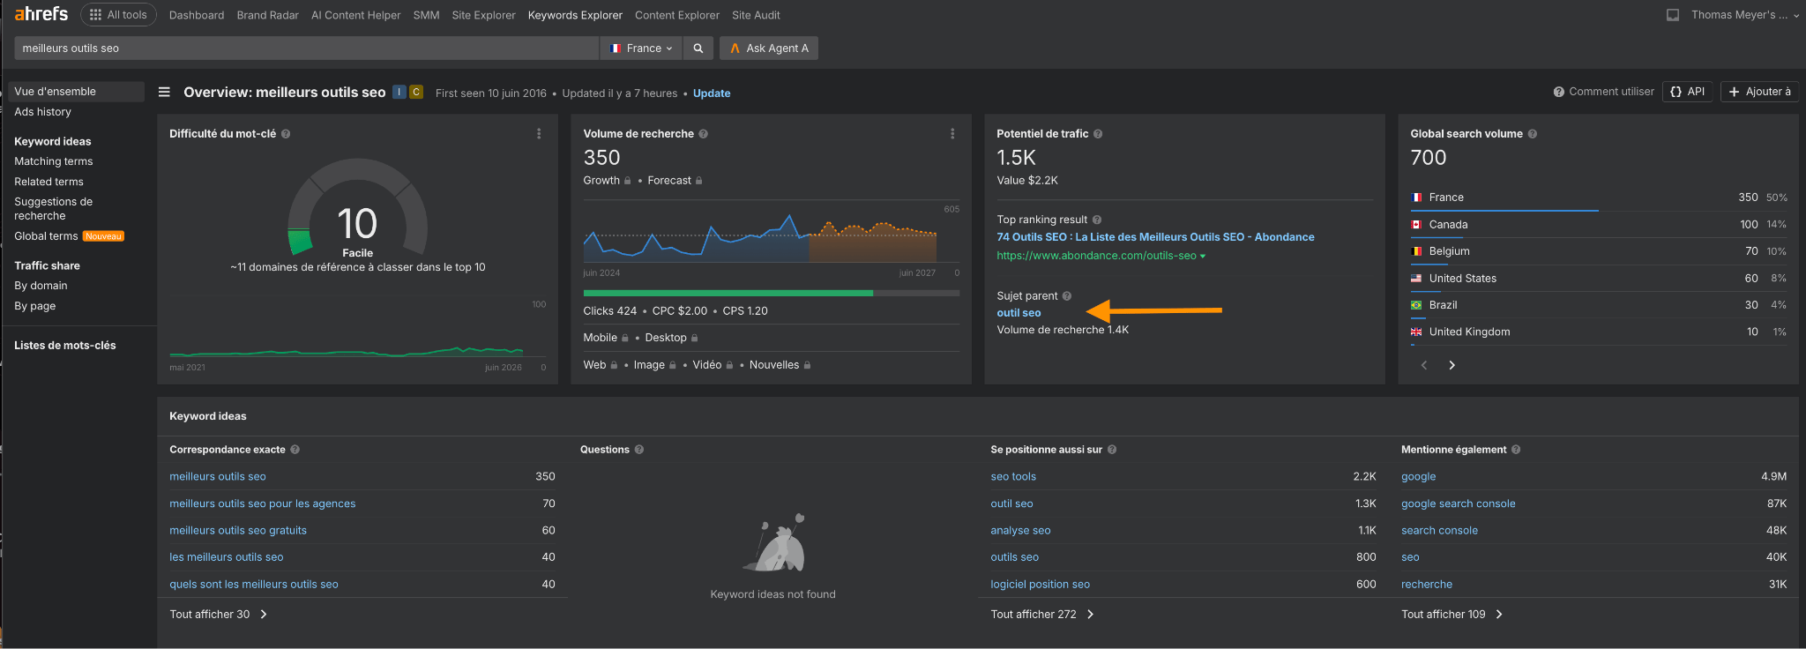
Task: Open Comment utiliser help
Action: [1604, 92]
